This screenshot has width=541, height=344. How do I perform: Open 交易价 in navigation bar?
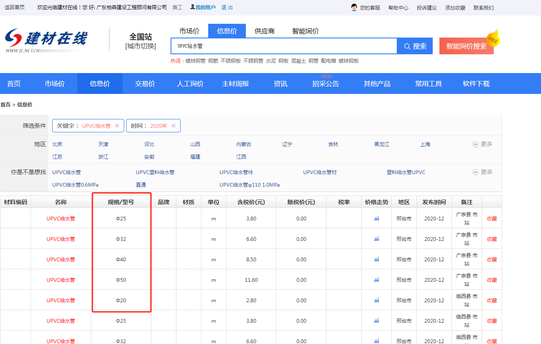pyautogui.click(x=145, y=84)
